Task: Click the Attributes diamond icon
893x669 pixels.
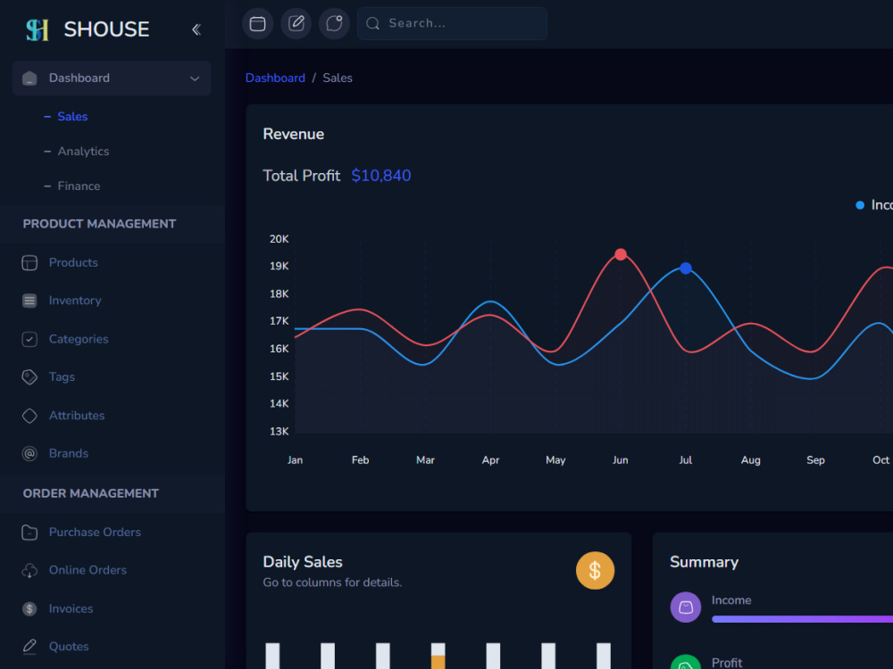Action: click(x=29, y=416)
